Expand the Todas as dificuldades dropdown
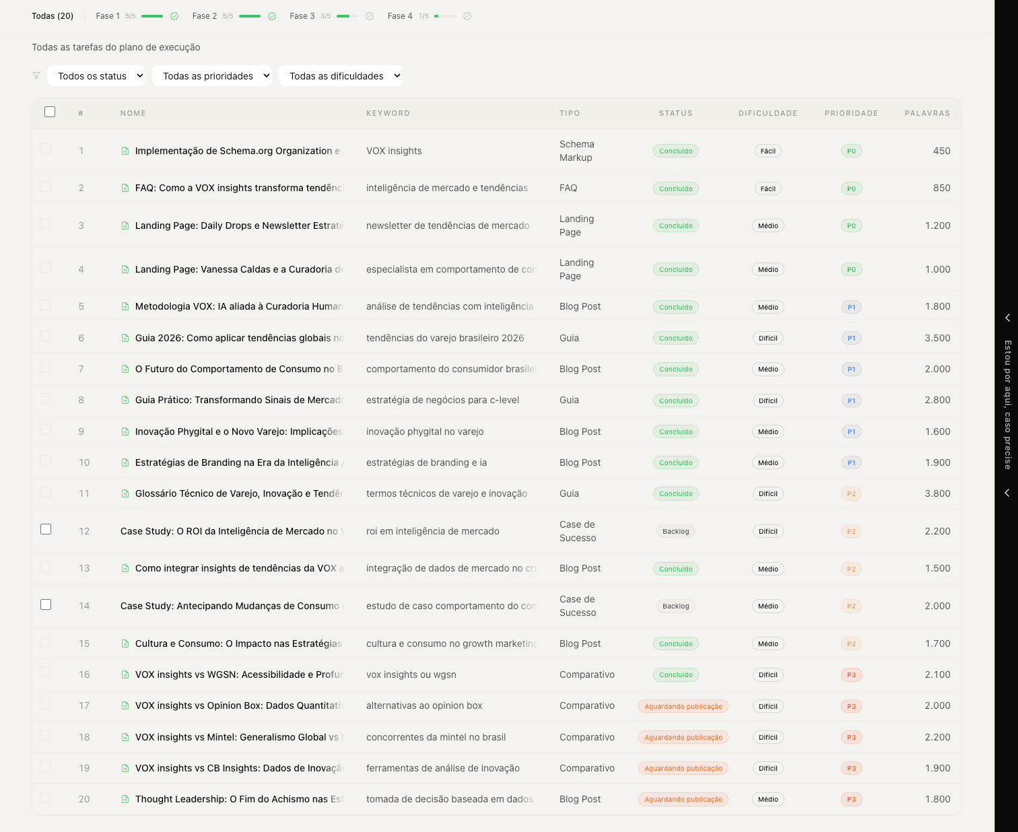Viewport: 1018px width, 832px height. 341,76
